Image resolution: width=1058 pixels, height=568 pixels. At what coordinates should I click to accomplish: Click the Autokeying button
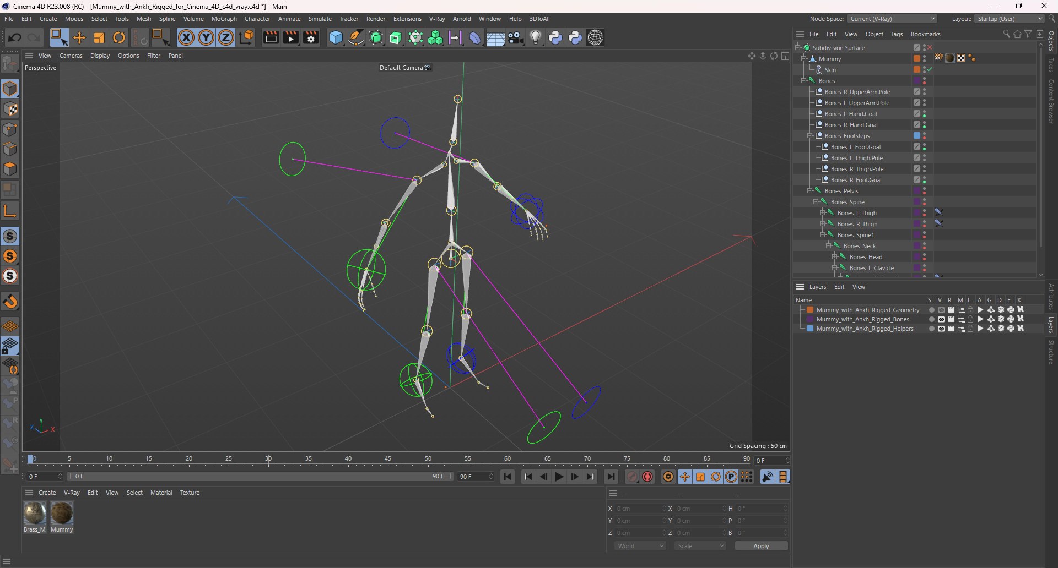647,477
